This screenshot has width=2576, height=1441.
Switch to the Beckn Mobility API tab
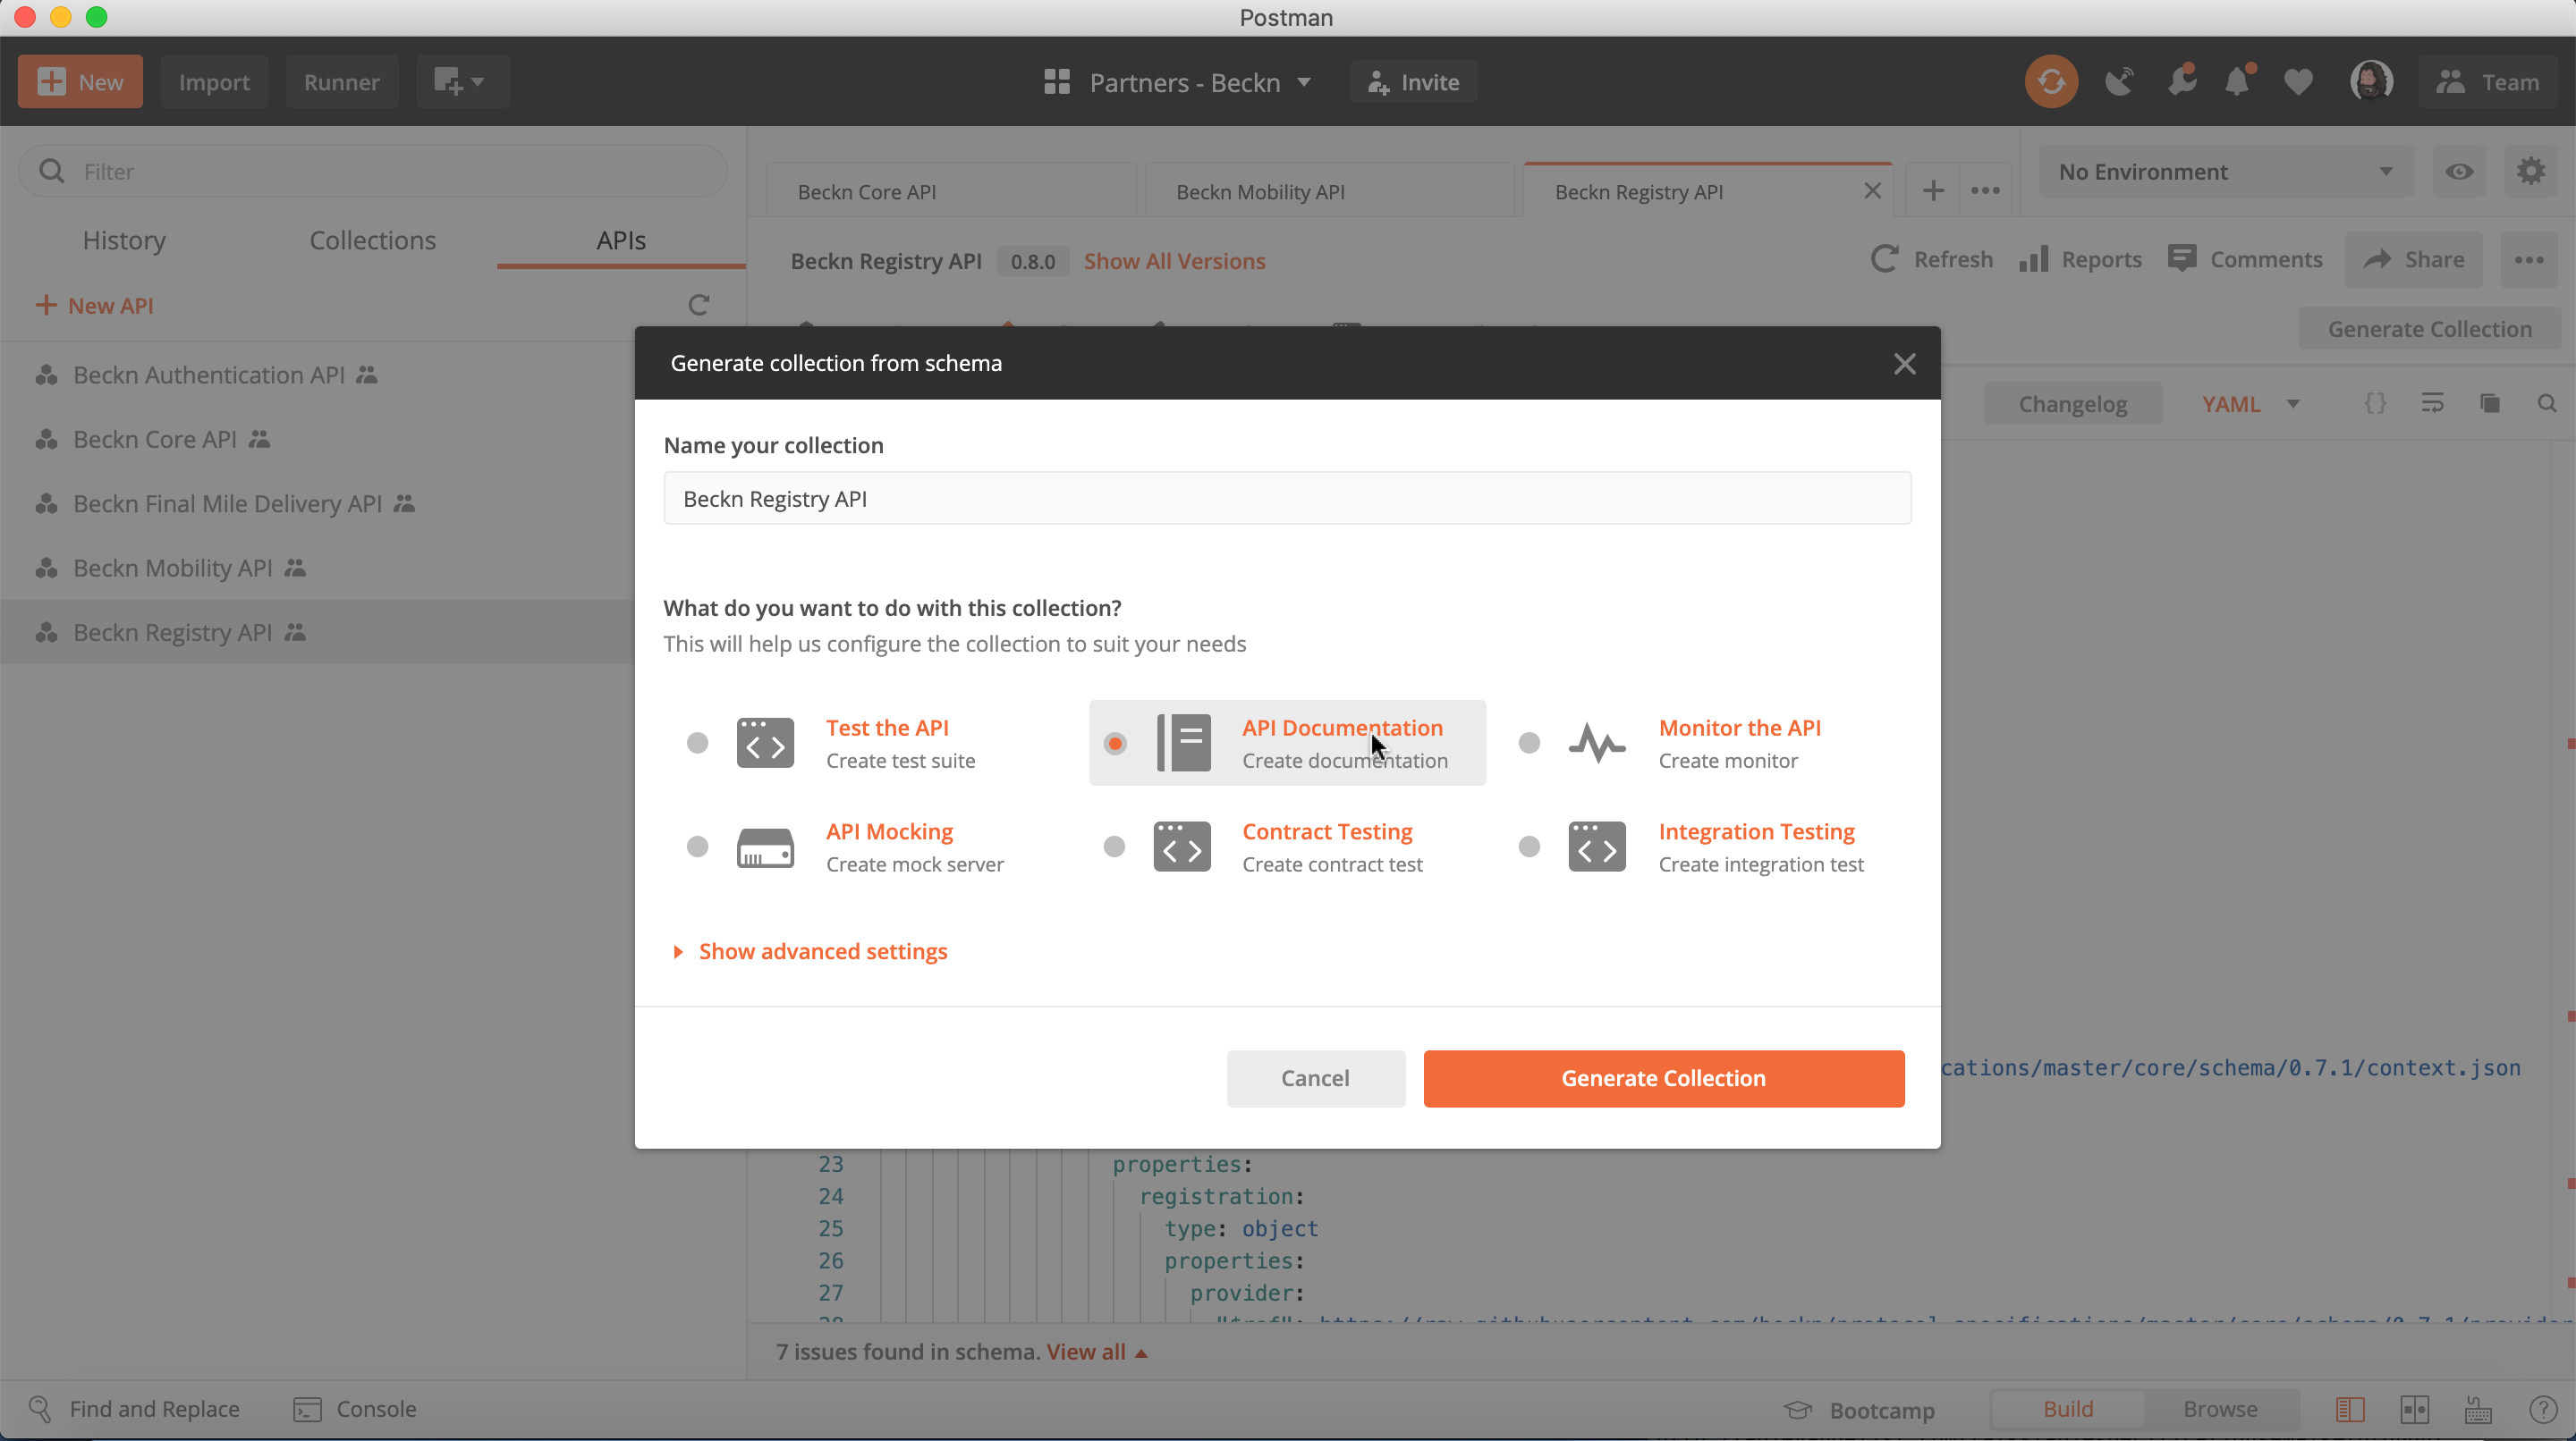click(1330, 192)
